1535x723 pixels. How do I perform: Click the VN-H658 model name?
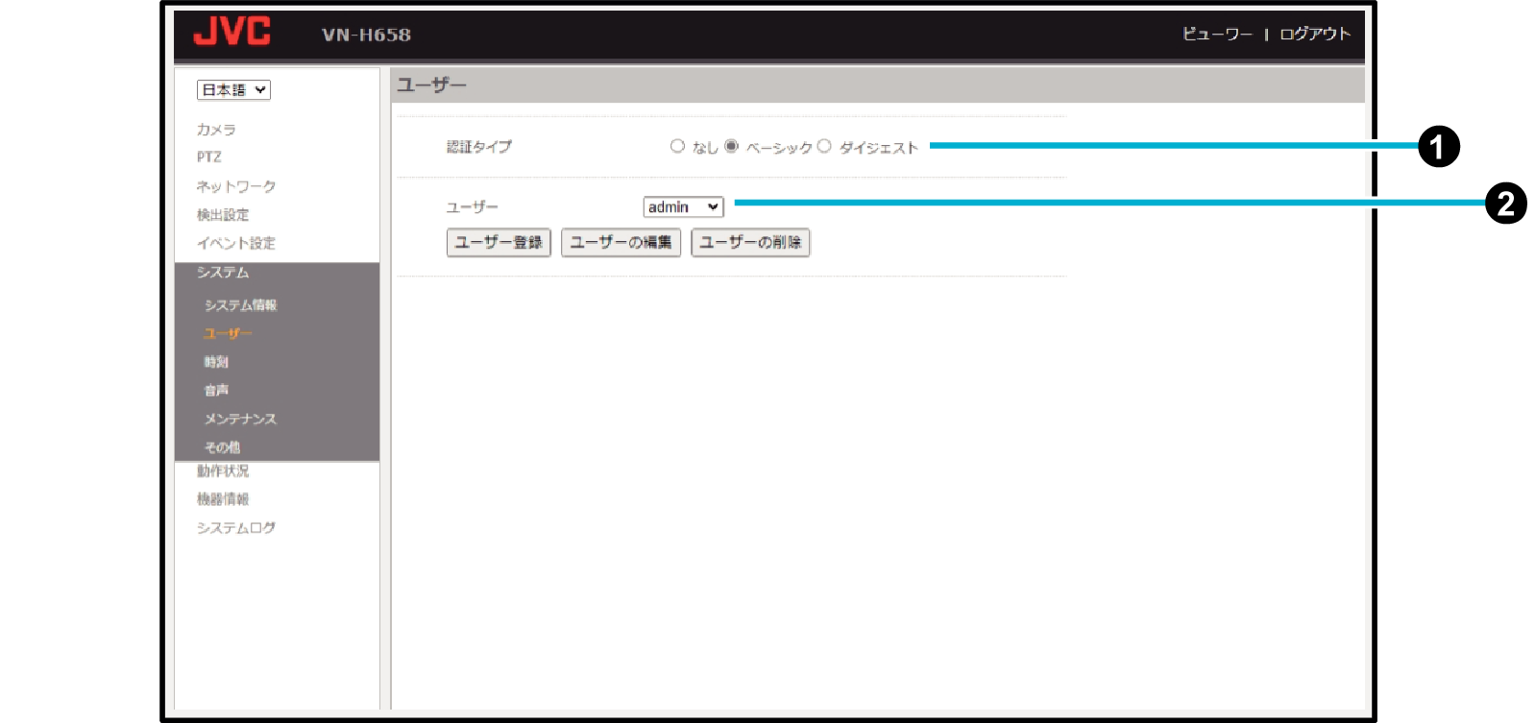point(366,36)
